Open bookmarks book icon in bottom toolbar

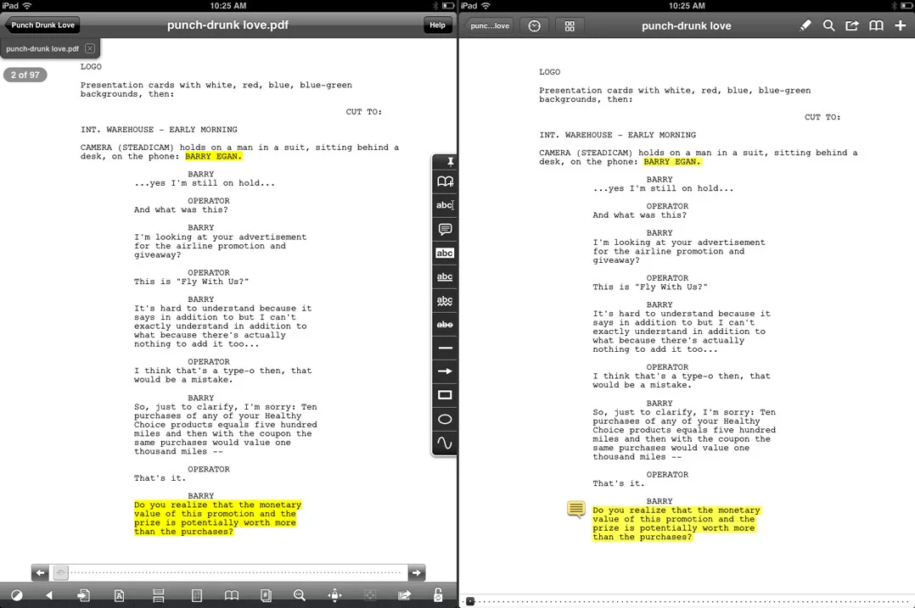(x=232, y=595)
